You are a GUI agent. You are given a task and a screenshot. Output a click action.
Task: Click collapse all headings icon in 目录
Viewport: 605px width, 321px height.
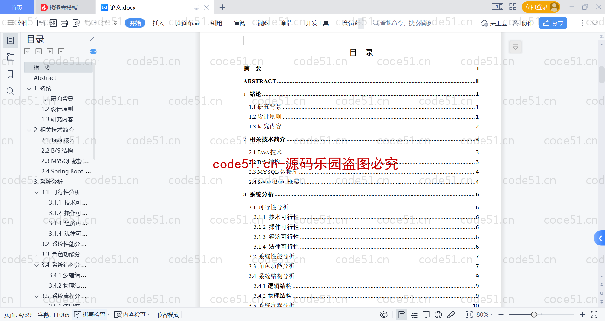[38, 51]
